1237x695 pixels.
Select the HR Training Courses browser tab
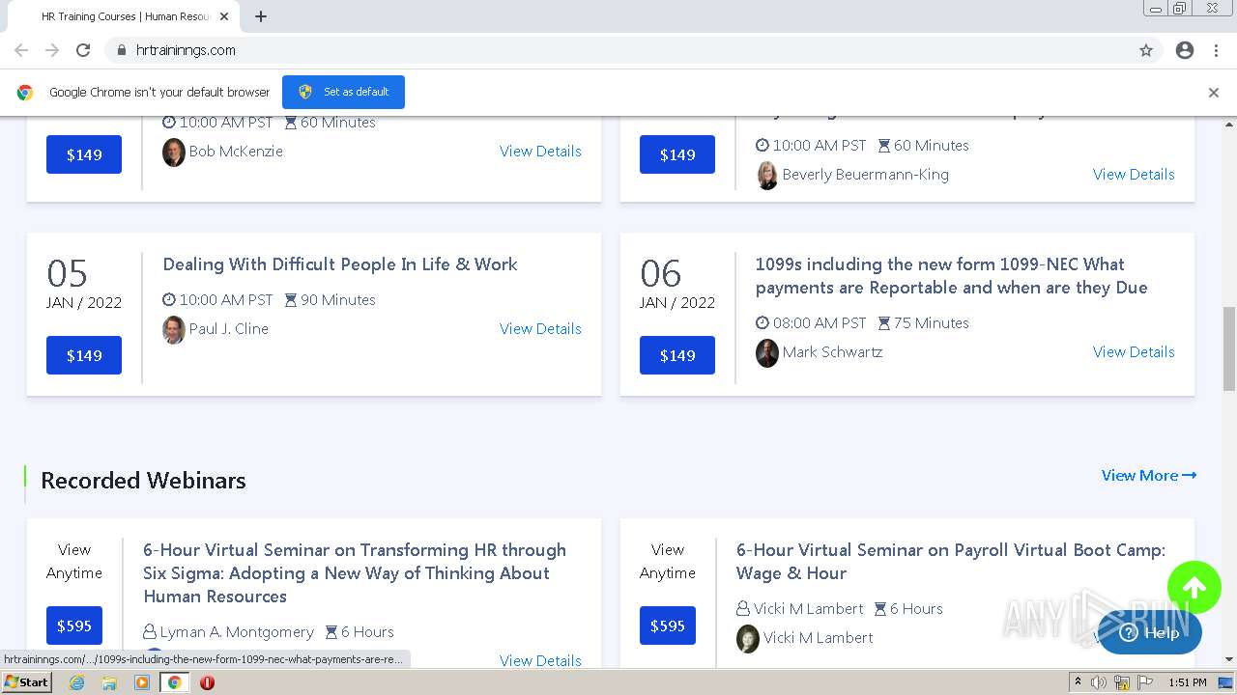click(126, 16)
